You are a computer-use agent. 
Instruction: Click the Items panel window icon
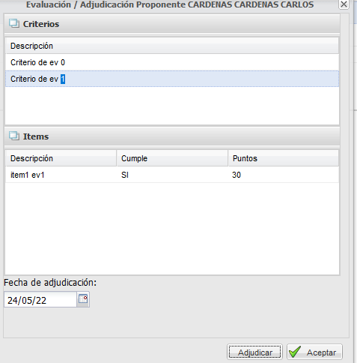tap(14, 136)
